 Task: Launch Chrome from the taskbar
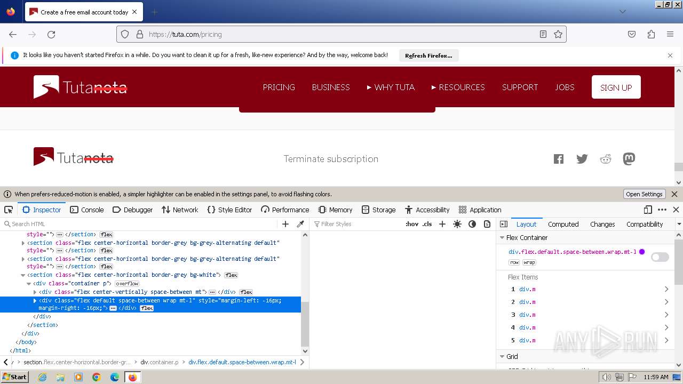pyautogui.click(x=97, y=377)
